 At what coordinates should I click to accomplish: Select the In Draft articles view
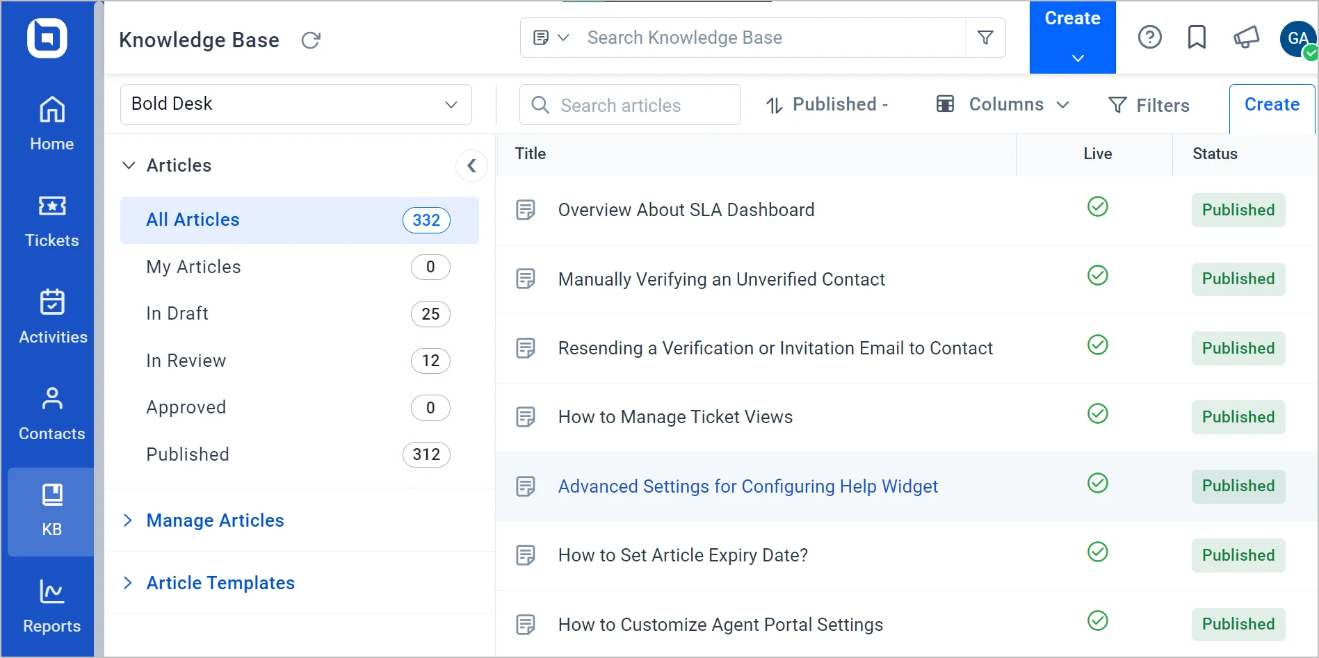[177, 313]
